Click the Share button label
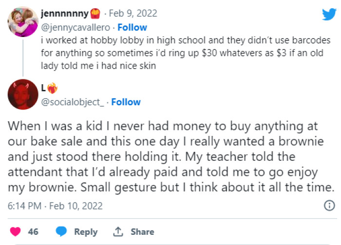Image resolution: width=341 pixels, height=245 pixels. coord(142,232)
